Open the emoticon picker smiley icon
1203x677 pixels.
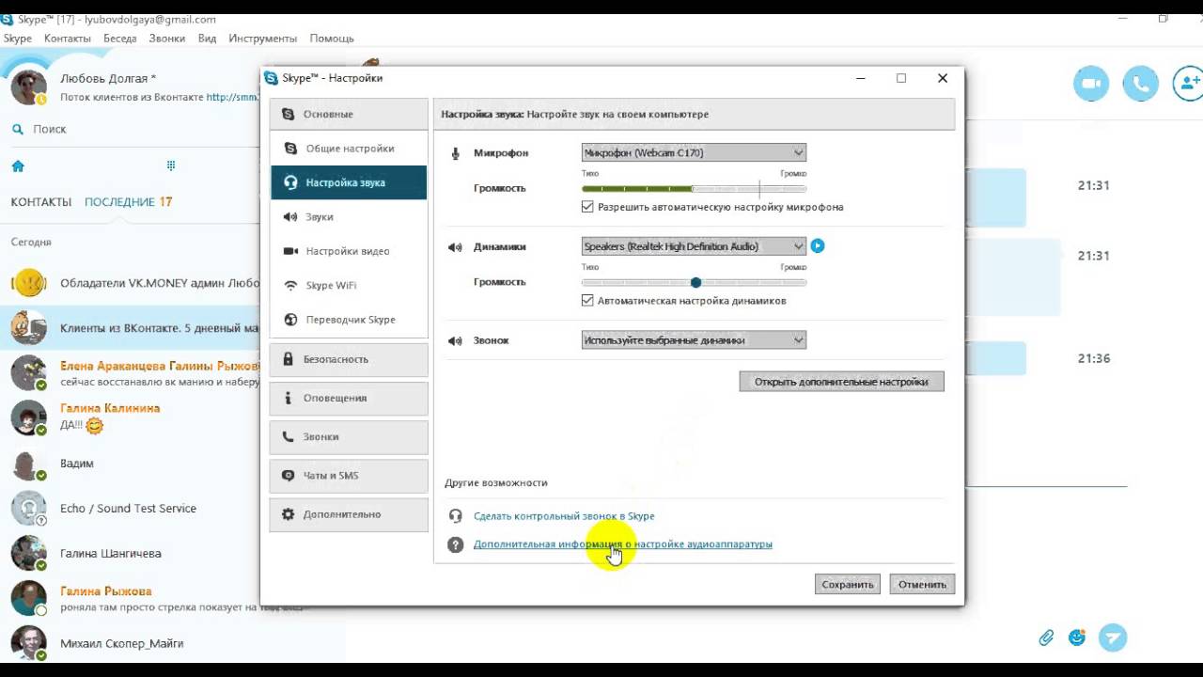pos(1077,638)
